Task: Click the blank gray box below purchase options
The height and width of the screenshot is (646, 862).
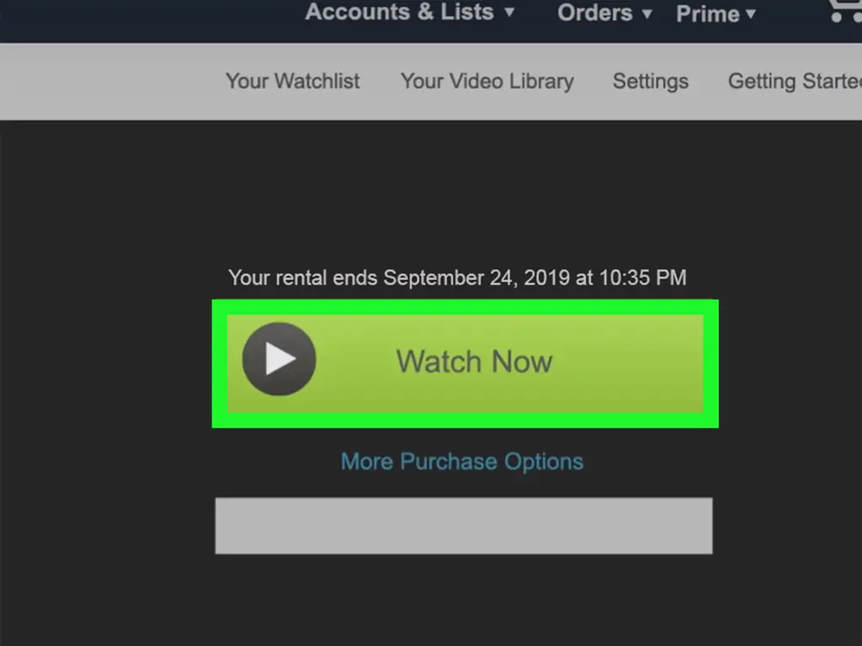Action: 464,526
